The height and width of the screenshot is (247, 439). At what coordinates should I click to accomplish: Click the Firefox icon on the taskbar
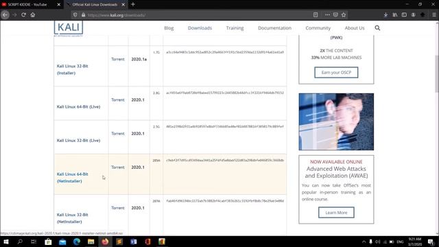(x=105, y=242)
